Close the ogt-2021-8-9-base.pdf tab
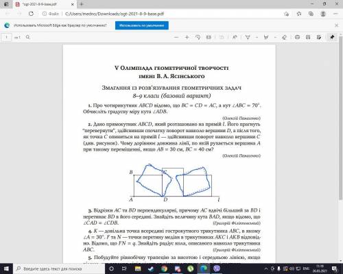The width and height of the screenshot is (343, 274). pyautogui.click(x=73, y=4)
